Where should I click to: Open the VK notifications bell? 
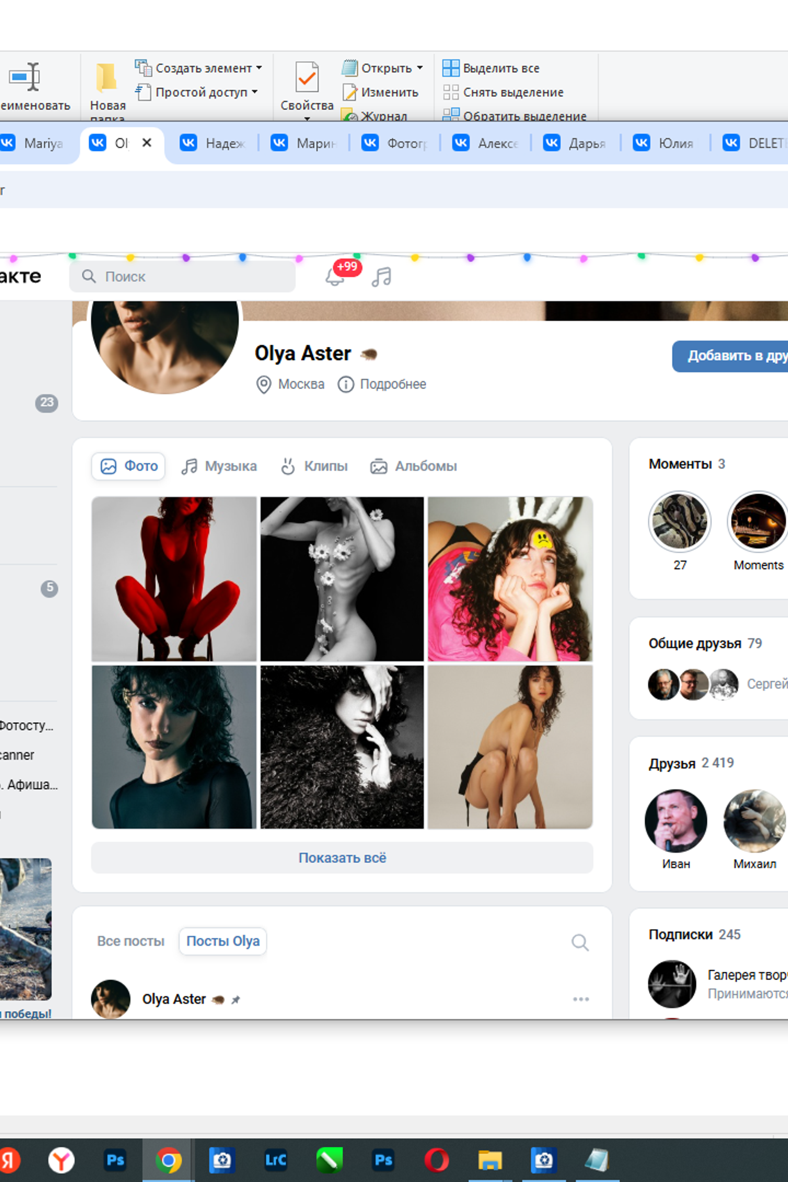coord(335,277)
